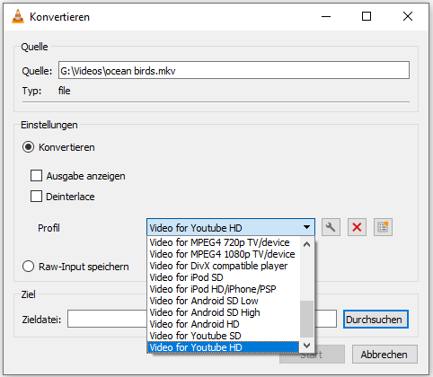
Task: Maximize the Konvertieren window
Action: point(367,16)
